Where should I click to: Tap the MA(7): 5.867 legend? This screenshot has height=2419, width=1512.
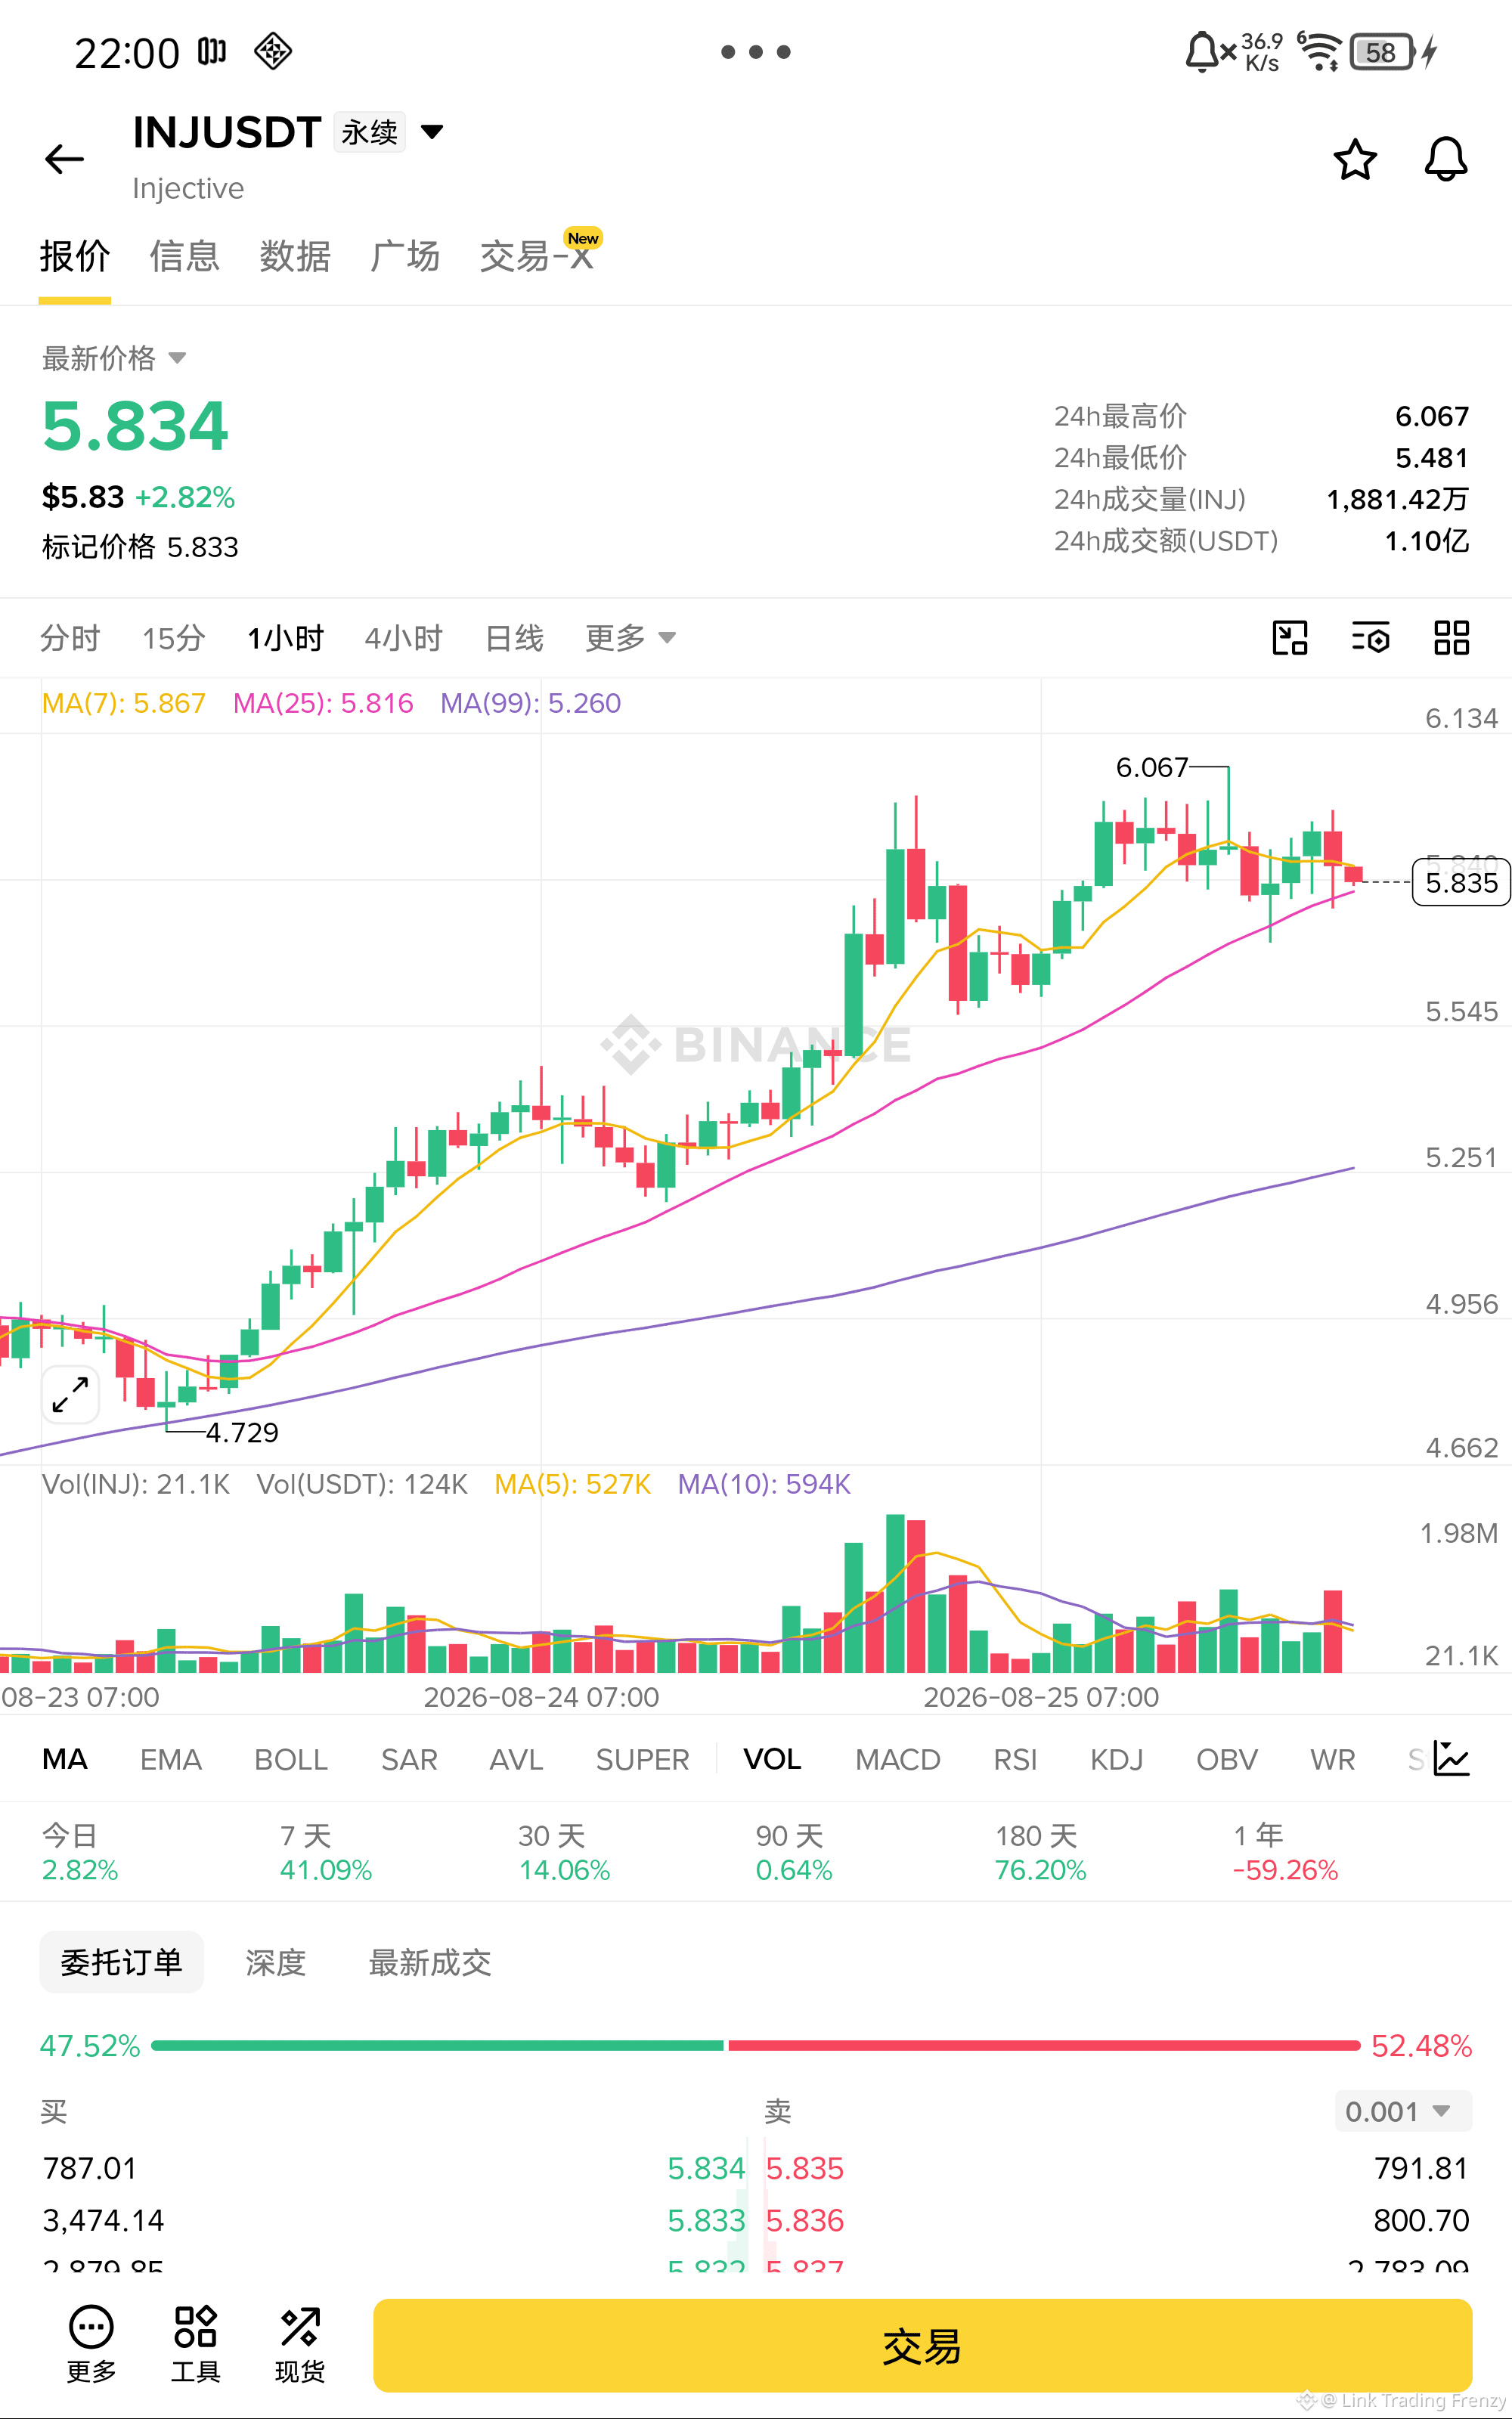point(123,703)
